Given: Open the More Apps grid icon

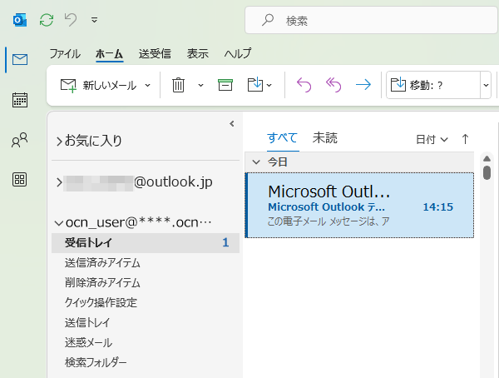Looking at the screenshot, I should tap(20, 179).
